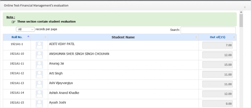Viewport: 251px width, 108px height.
Task: Click Ayush Joshi's profile avatar
Action: pos(39,104)
